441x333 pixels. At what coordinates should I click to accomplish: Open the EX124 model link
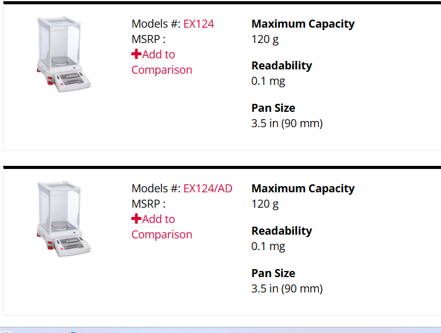[x=198, y=24]
